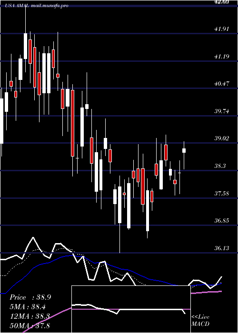The width and height of the screenshot is (238, 333).
Task: Select the 37.58 price axis label
Action: (x=222, y=194)
